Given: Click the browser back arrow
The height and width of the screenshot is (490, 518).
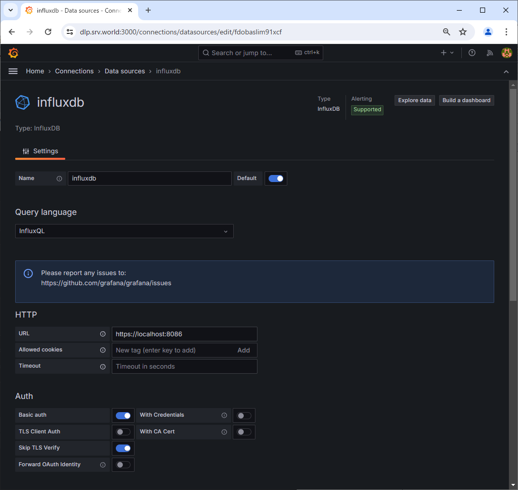Looking at the screenshot, I should [12, 32].
